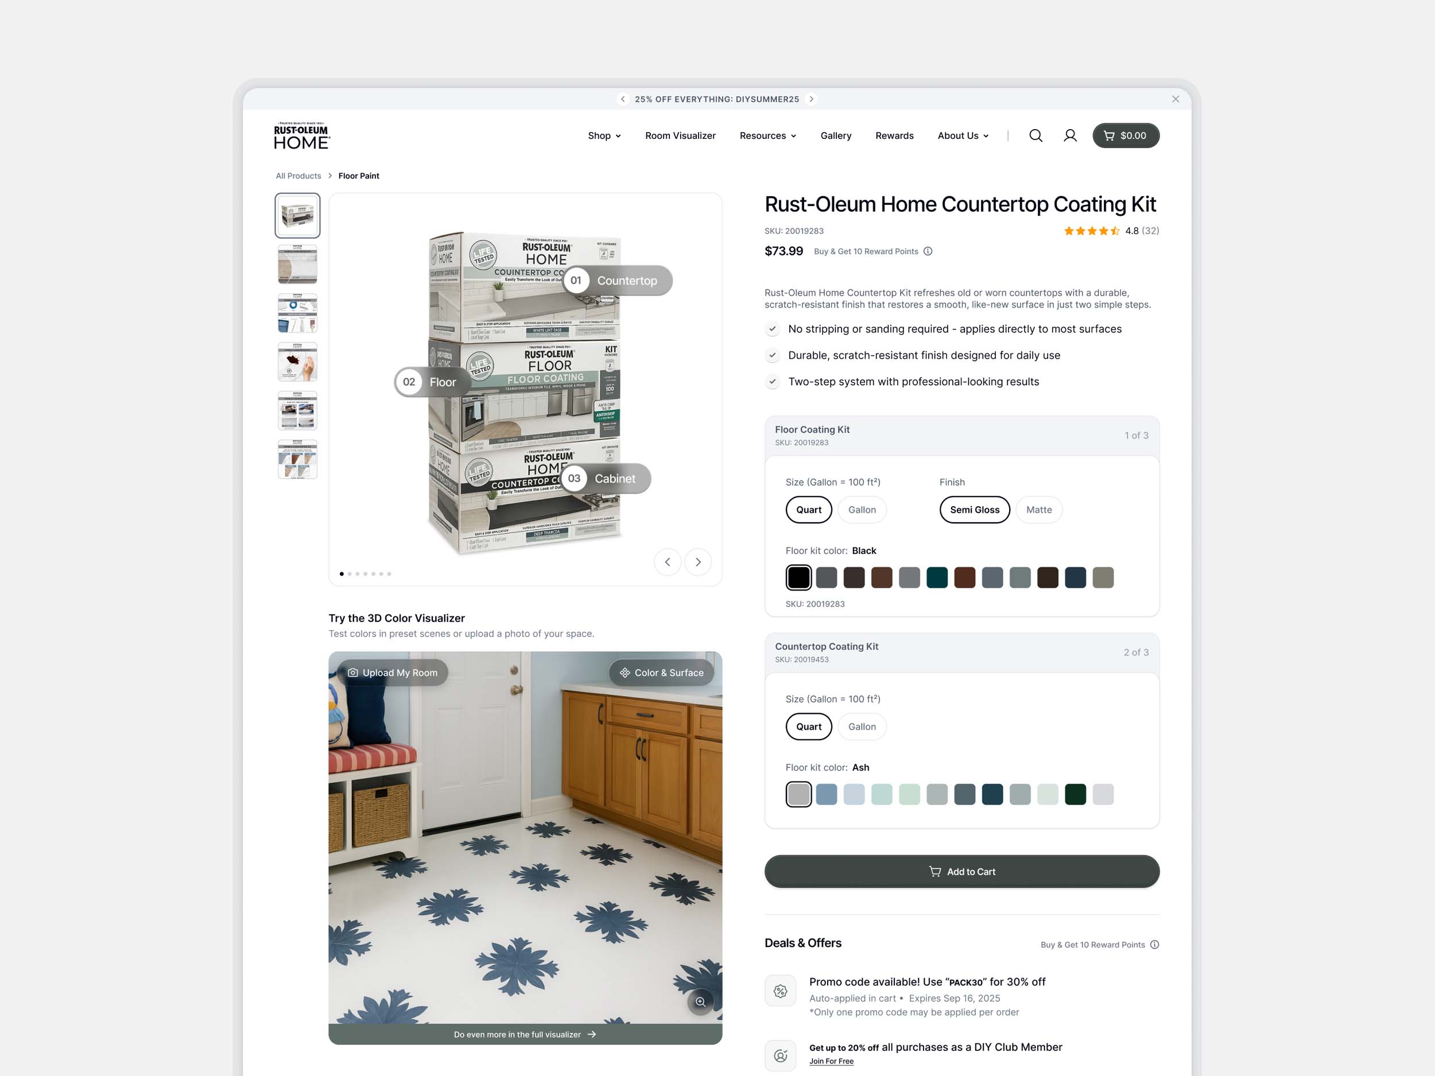
Task: Click the user account icon
Action: tap(1070, 135)
